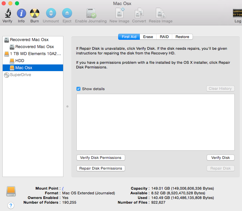Open the mount point slash link
Viewport: 242px width, 211px height.
pyautogui.click(x=63, y=188)
